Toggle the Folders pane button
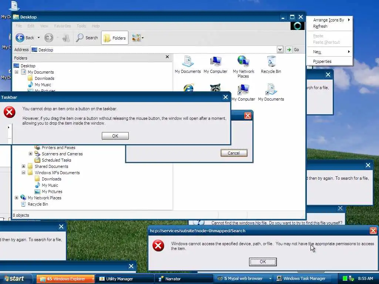The image size is (379, 284). [x=115, y=38]
